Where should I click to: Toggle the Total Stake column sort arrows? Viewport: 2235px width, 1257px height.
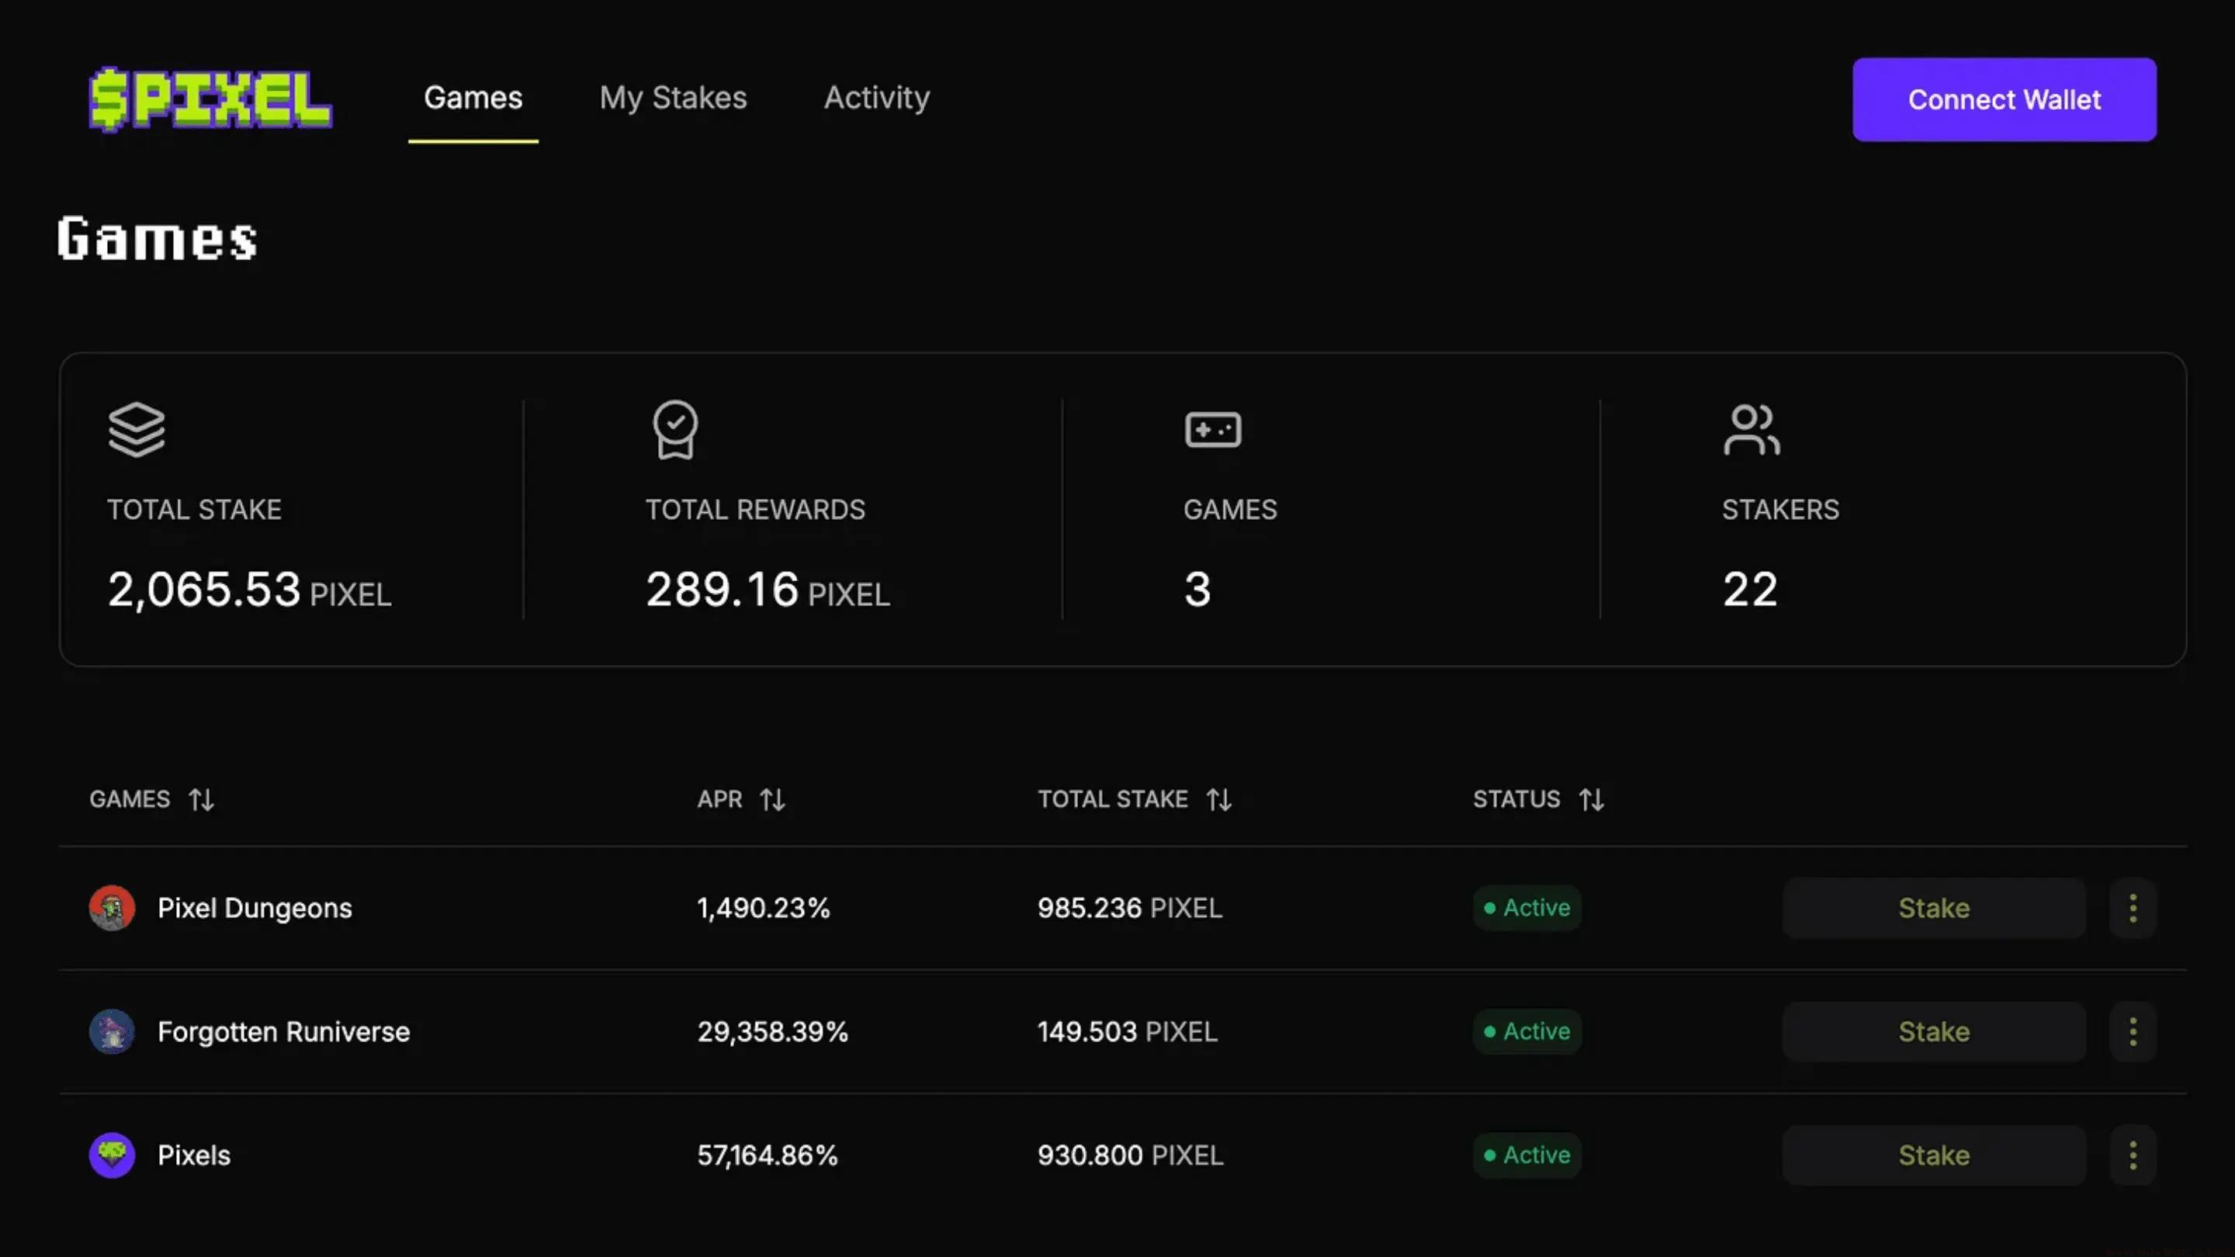1218,799
